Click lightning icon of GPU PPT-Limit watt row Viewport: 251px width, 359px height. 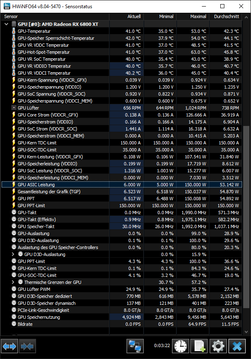(x=14, y=206)
